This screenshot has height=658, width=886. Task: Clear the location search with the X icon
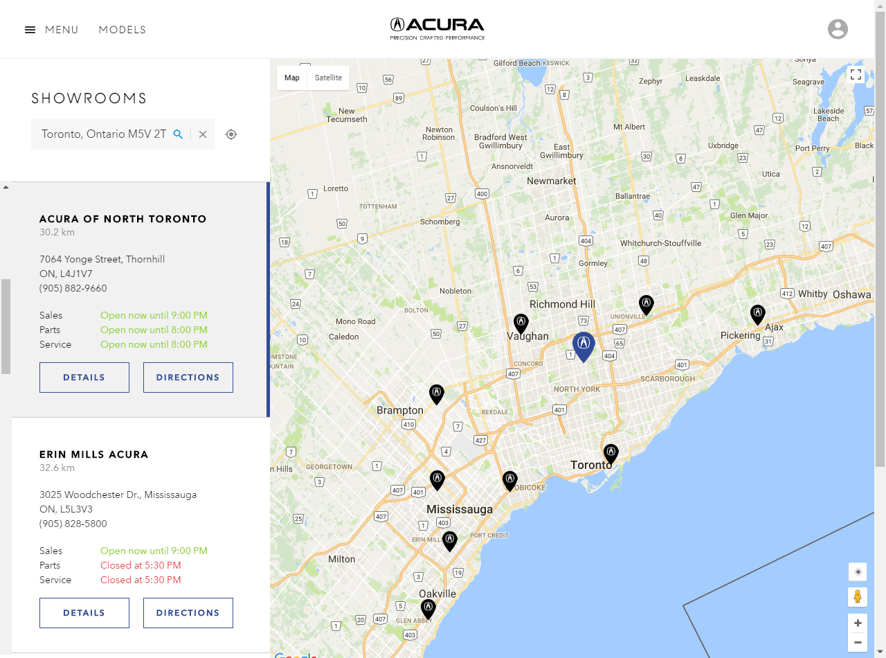203,134
